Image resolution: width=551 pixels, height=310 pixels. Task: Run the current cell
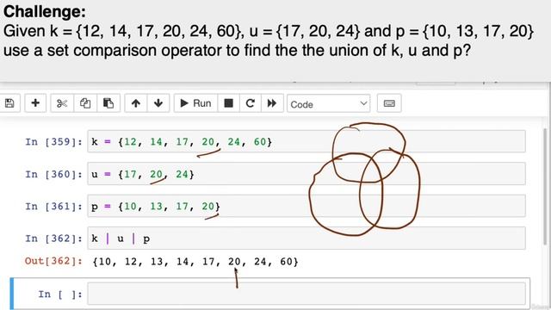(x=195, y=103)
